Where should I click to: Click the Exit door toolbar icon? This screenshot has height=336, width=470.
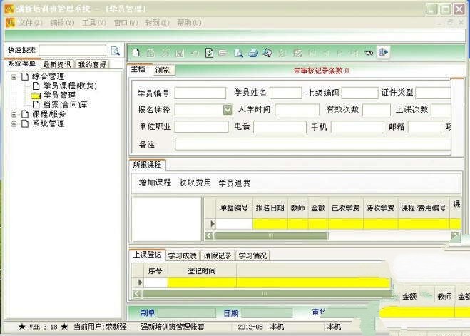pos(383,53)
